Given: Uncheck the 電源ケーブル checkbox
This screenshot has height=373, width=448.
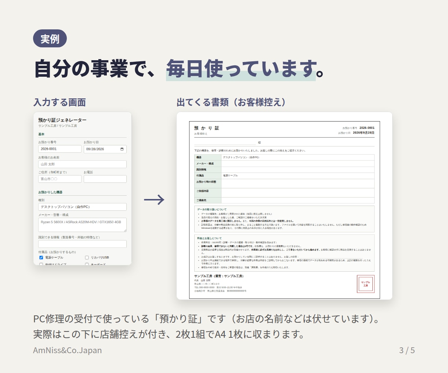Looking at the screenshot, I should click(x=41, y=257).
